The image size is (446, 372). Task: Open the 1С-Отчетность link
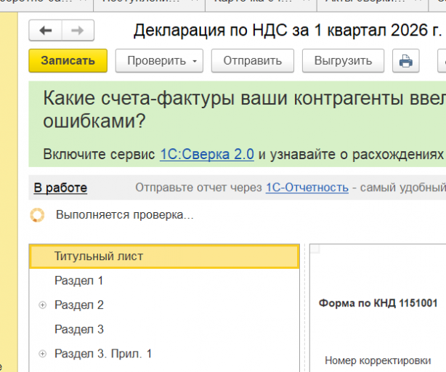(x=307, y=187)
